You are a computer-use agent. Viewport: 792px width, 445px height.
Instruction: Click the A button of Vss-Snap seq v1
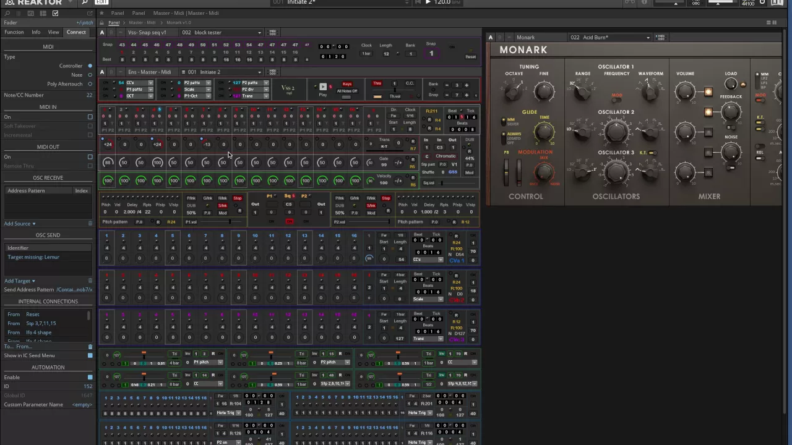102,32
